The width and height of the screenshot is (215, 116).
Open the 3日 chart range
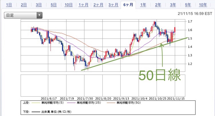(39, 5)
